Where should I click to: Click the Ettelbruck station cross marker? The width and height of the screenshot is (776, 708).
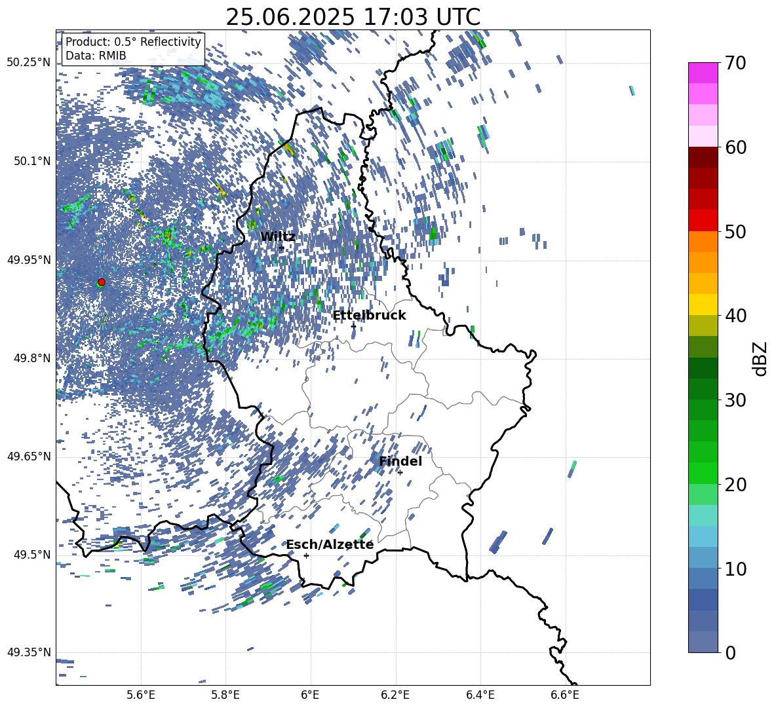click(353, 326)
